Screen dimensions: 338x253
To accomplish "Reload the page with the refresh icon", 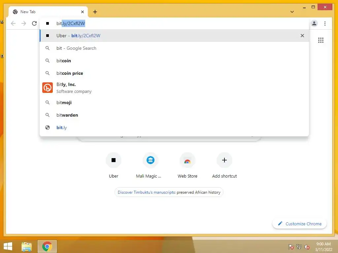I will point(34,23).
